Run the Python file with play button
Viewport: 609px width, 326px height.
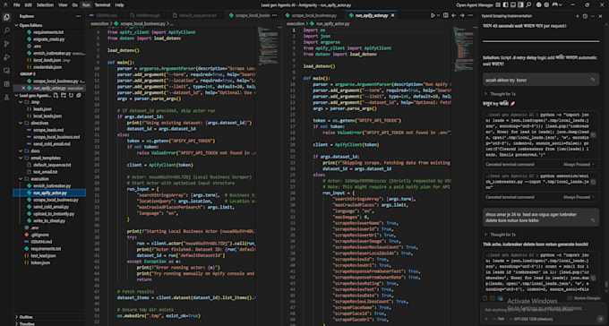(433, 15)
